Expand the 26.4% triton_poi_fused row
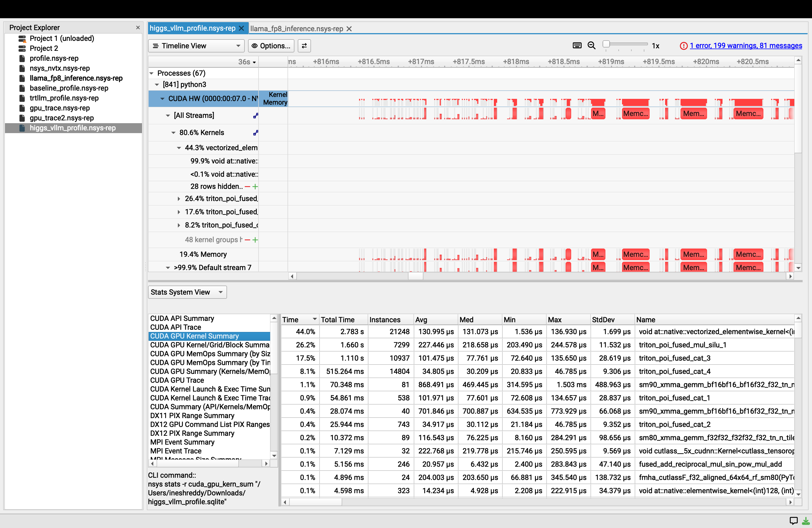 click(x=178, y=199)
